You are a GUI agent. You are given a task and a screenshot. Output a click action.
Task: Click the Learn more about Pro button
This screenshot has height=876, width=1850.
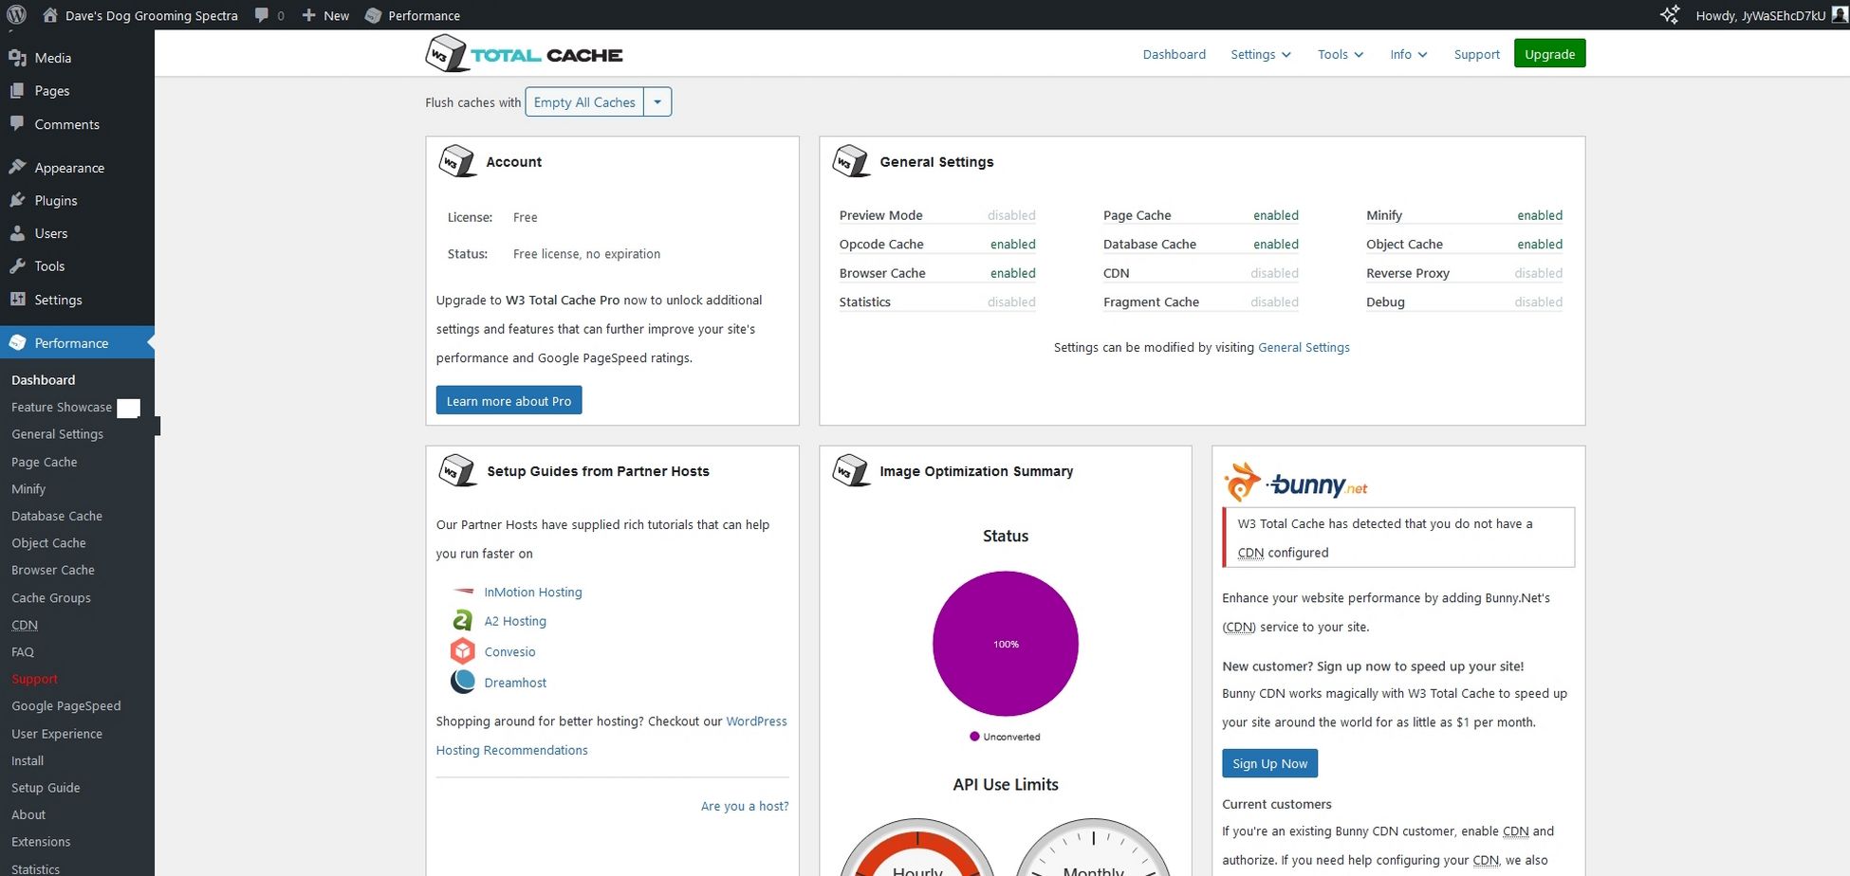[x=509, y=401]
